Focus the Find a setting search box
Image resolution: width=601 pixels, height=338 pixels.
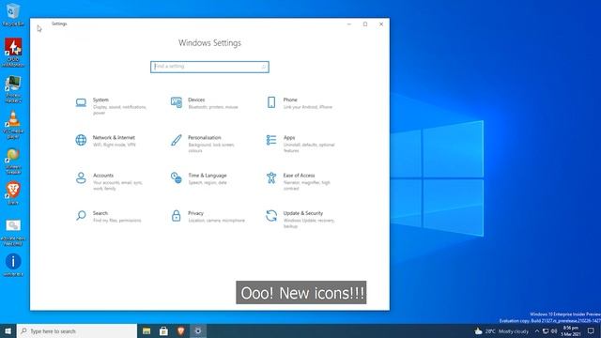pyautogui.click(x=209, y=67)
